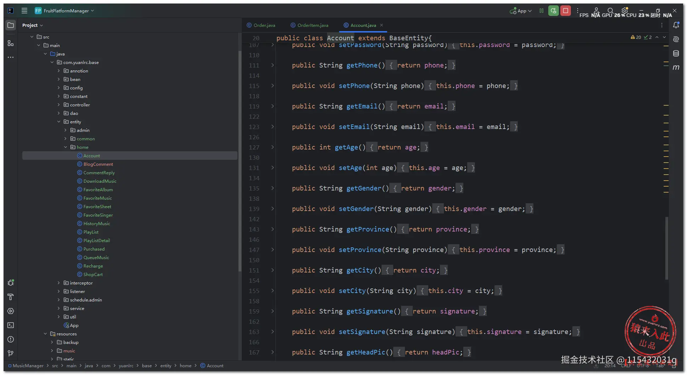This screenshot has width=687, height=375.
Task: Open Search Everywhere magnifier
Action: [610, 11]
